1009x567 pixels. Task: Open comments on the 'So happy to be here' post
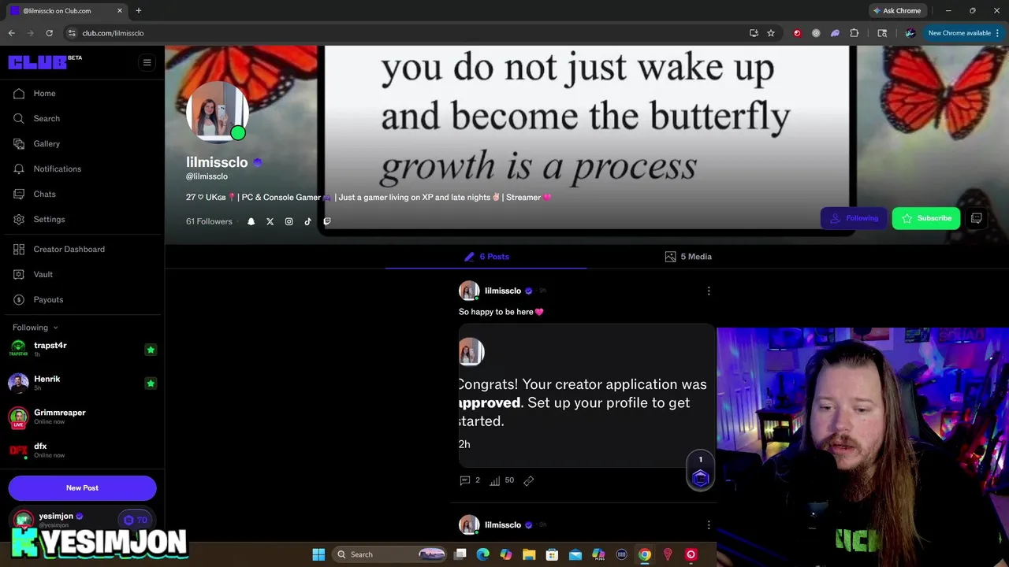(x=470, y=480)
